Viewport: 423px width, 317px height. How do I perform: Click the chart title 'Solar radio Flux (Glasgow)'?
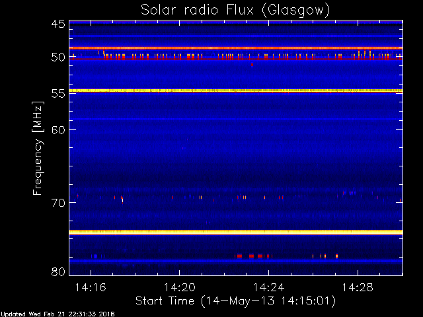tap(235, 11)
